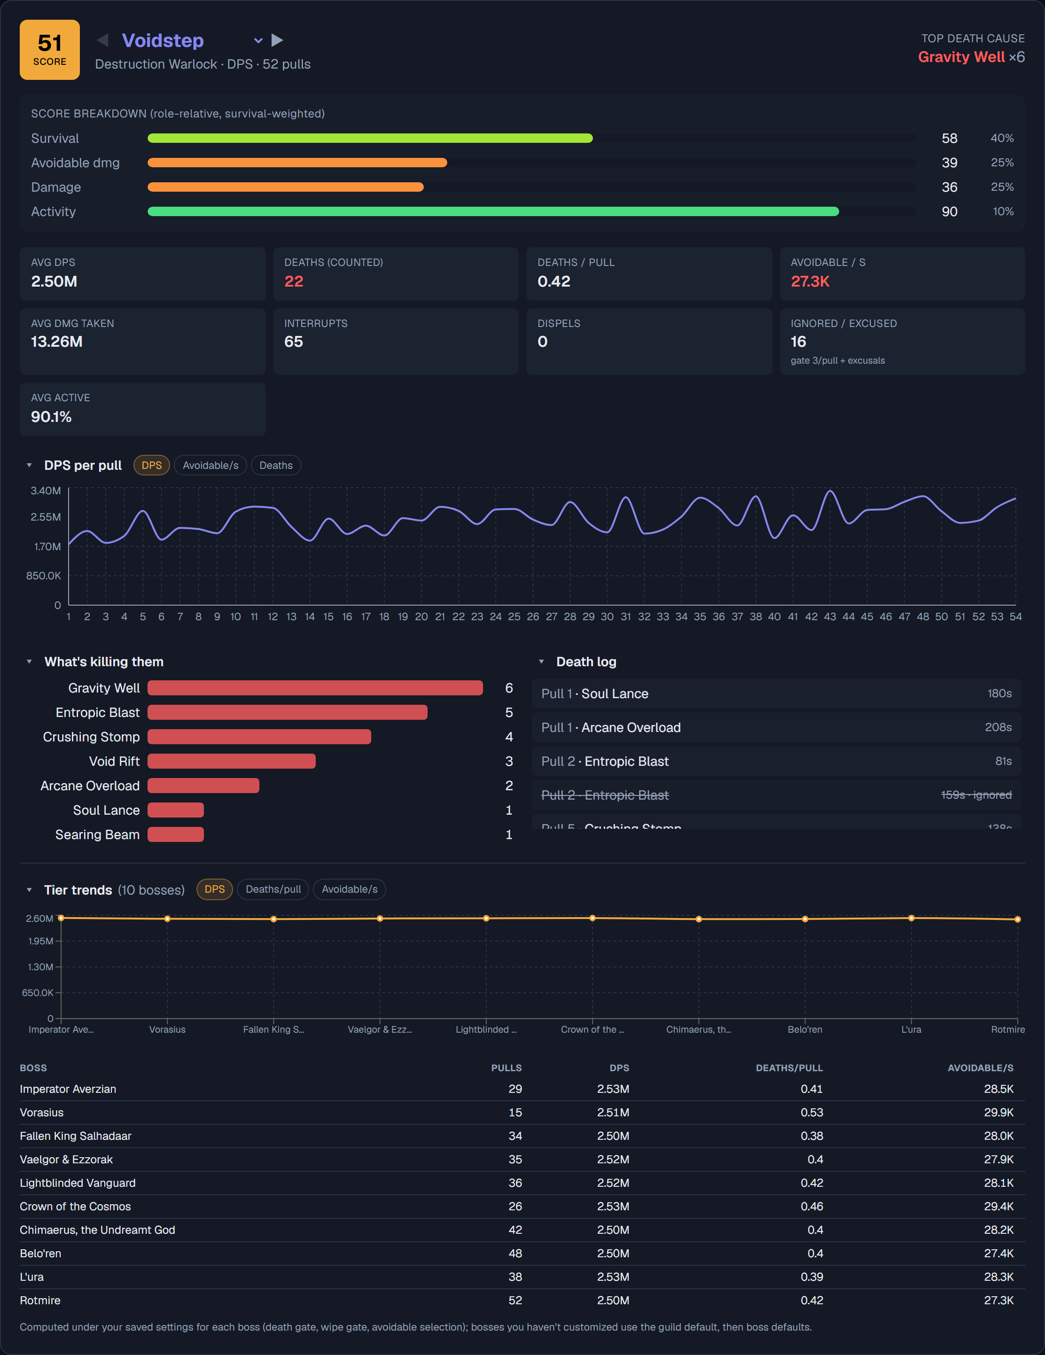Open the Ignored / Excused stat card
This screenshot has height=1355, width=1045.
tap(902, 342)
